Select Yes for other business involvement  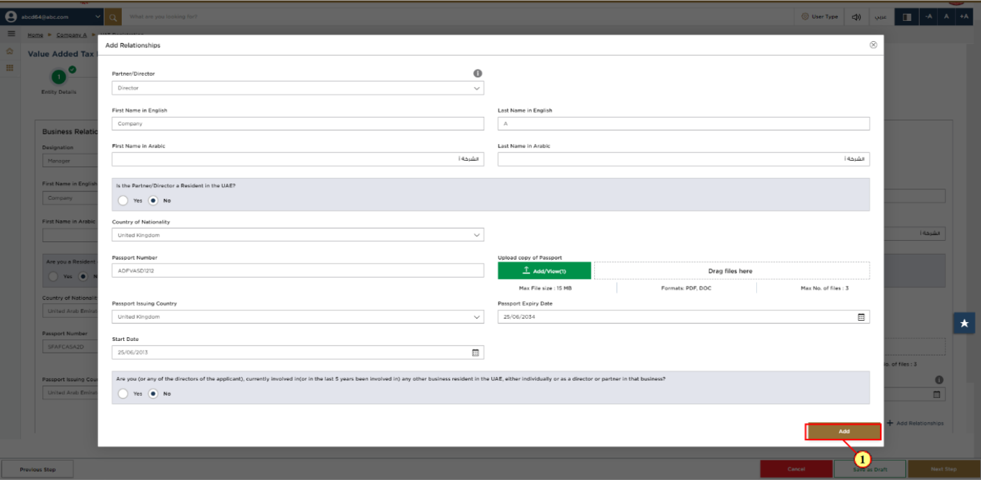click(123, 394)
